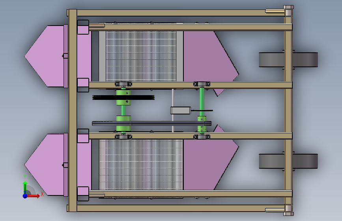Select the long dark belt pulley near the lower middle
This screenshot has width=342, height=221.
pos(152,123)
